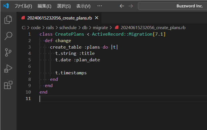Open the overflow menu with three dots
The height and width of the screenshot is (130, 207).
point(100,6)
